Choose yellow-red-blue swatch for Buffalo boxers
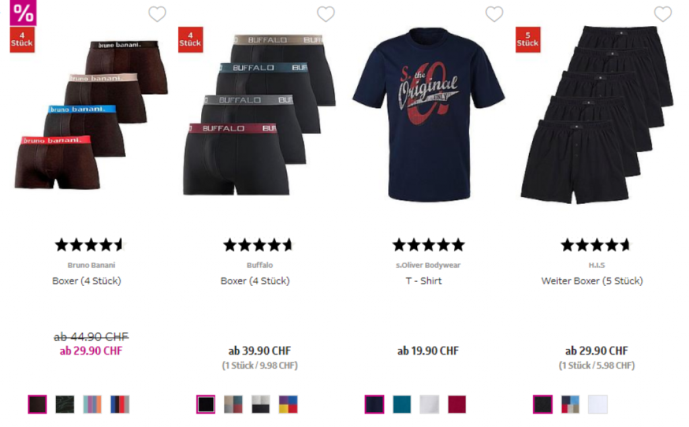This screenshot has width=689, height=427. [288, 404]
